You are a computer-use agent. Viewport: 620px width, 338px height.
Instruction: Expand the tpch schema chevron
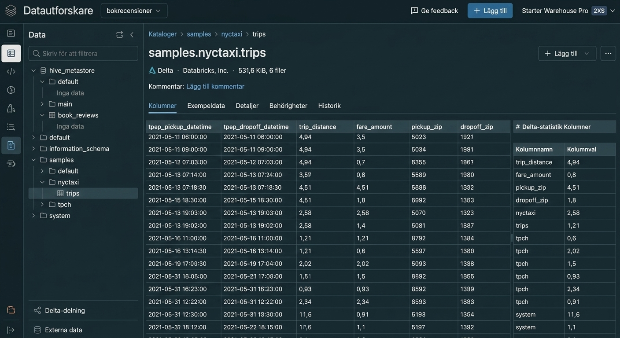42,205
